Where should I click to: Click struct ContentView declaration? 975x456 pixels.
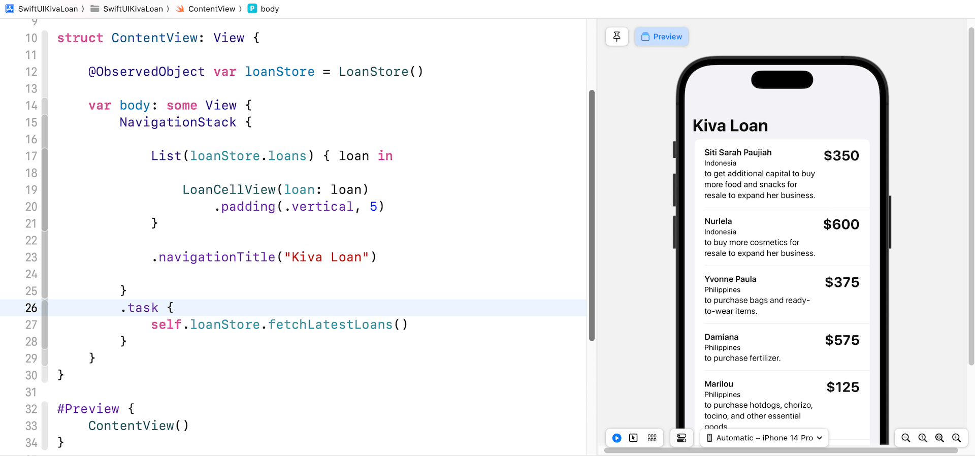[x=158, y=38]
